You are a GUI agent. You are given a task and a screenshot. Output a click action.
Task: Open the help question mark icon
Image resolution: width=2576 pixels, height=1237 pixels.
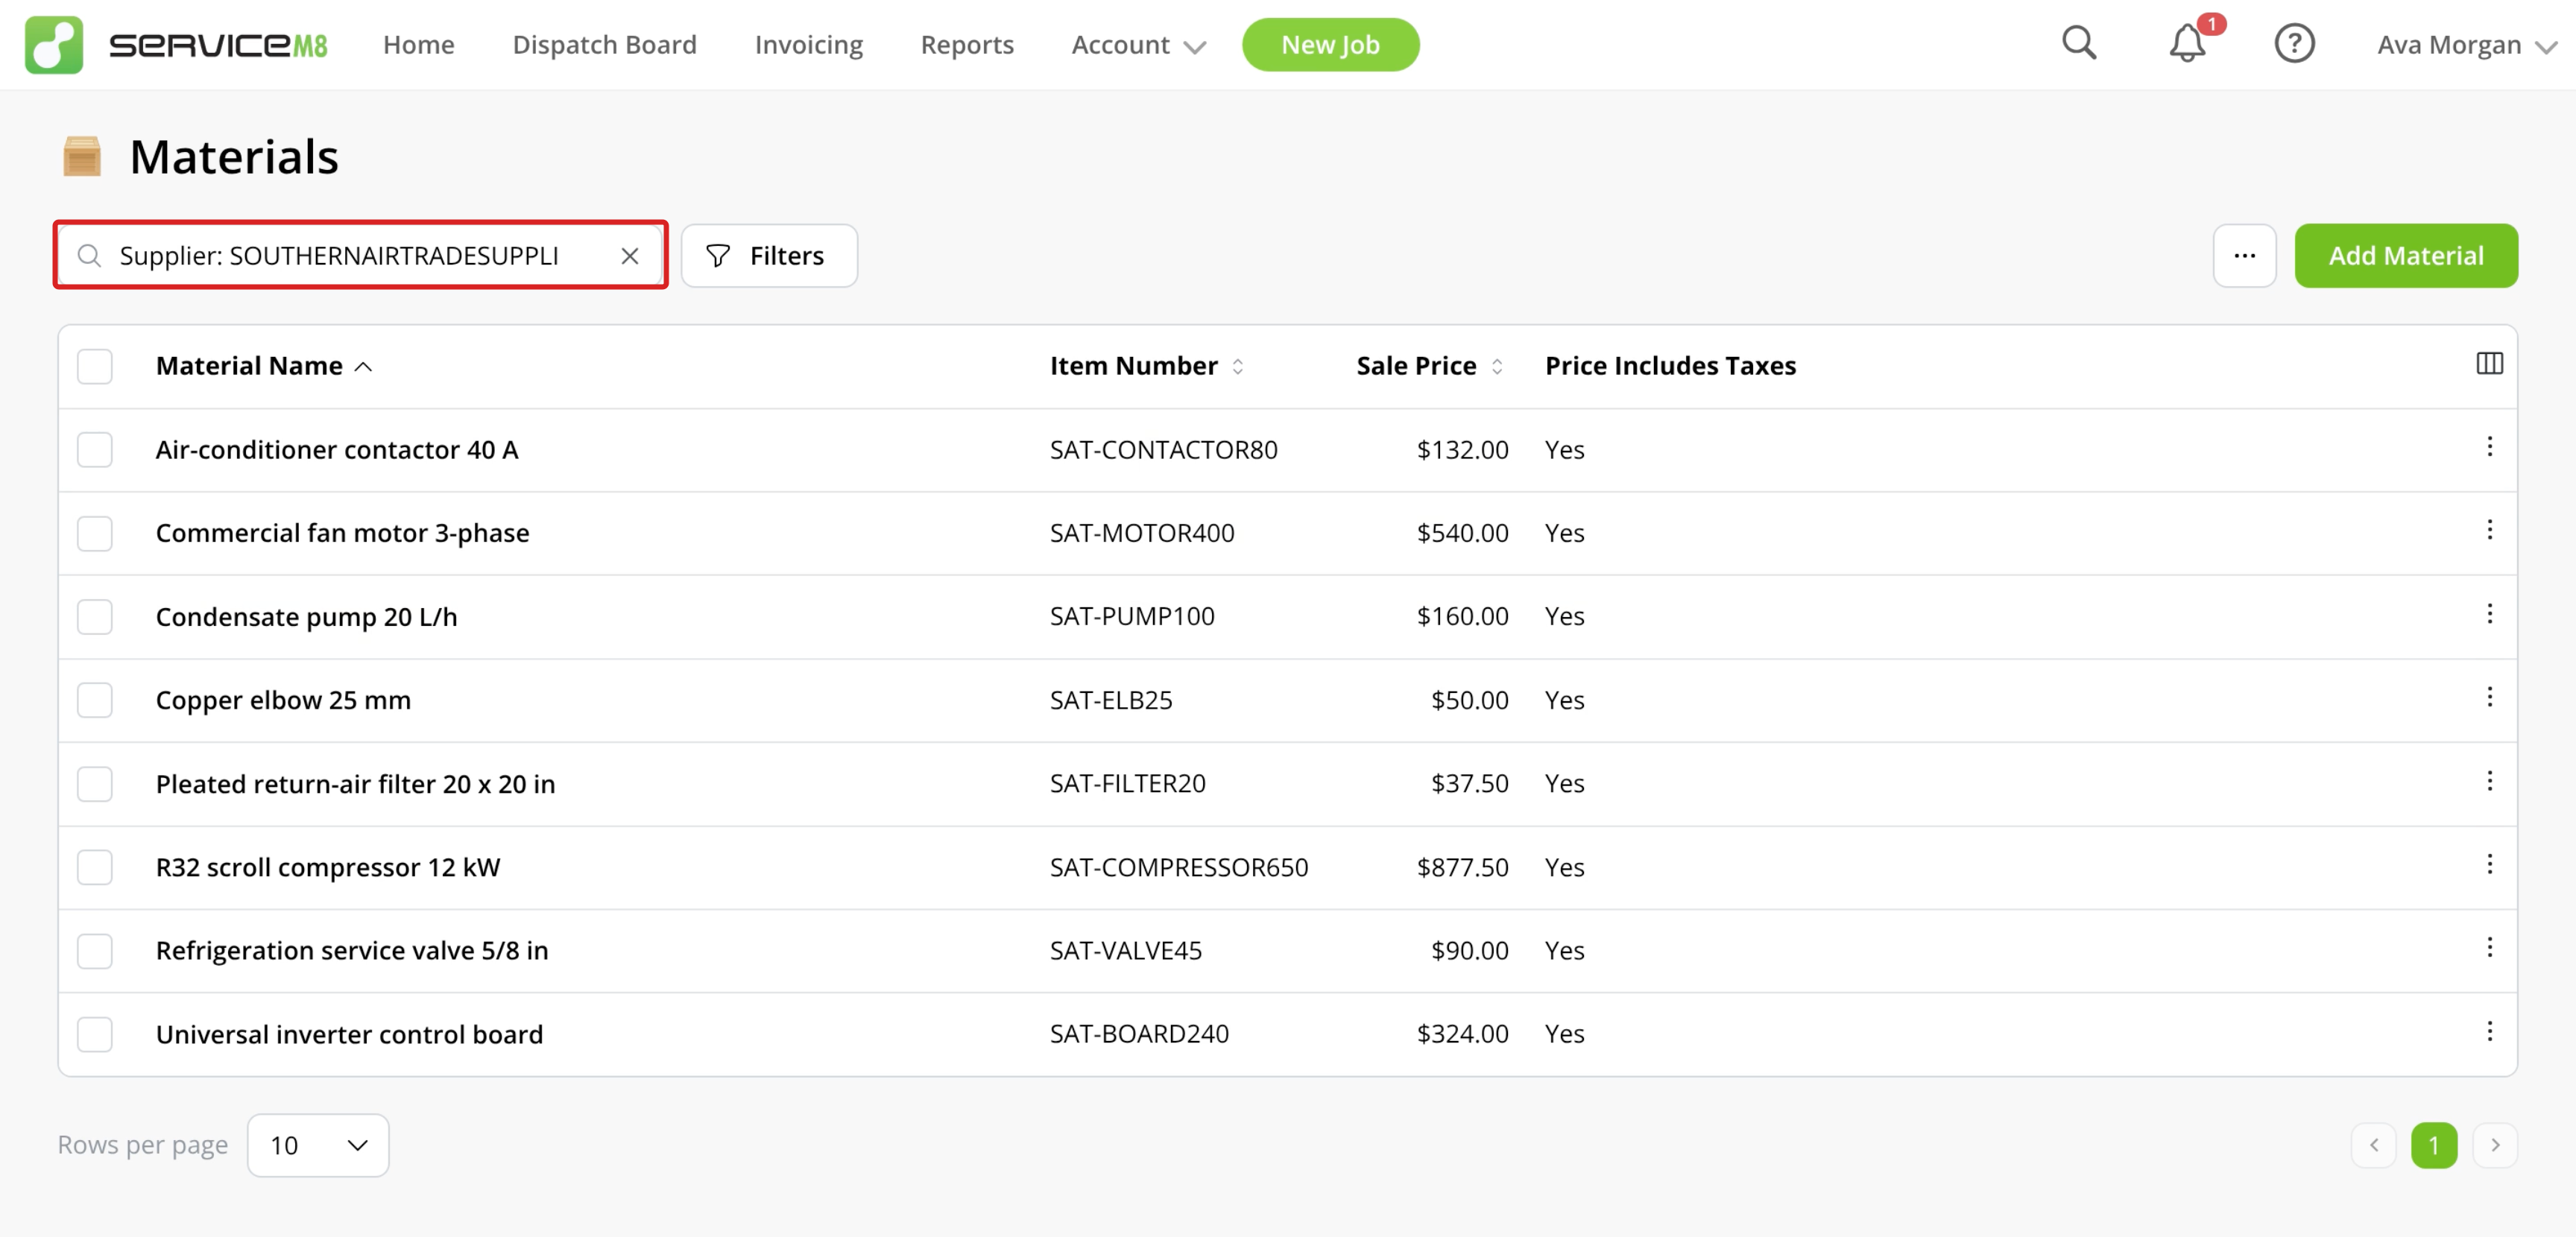click(2294, 43)
